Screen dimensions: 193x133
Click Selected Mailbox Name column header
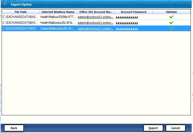click(x=58, y=12)
